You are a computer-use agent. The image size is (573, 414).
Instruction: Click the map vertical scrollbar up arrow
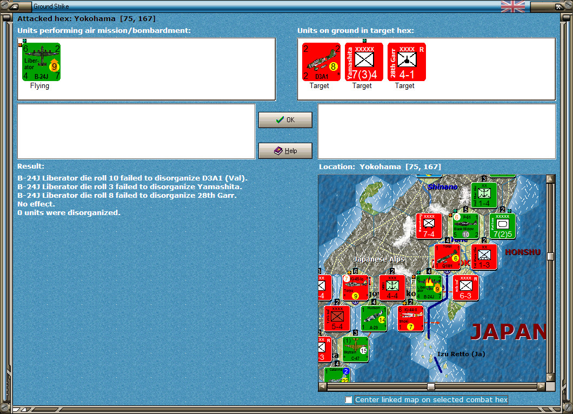[x=550, y=179]
